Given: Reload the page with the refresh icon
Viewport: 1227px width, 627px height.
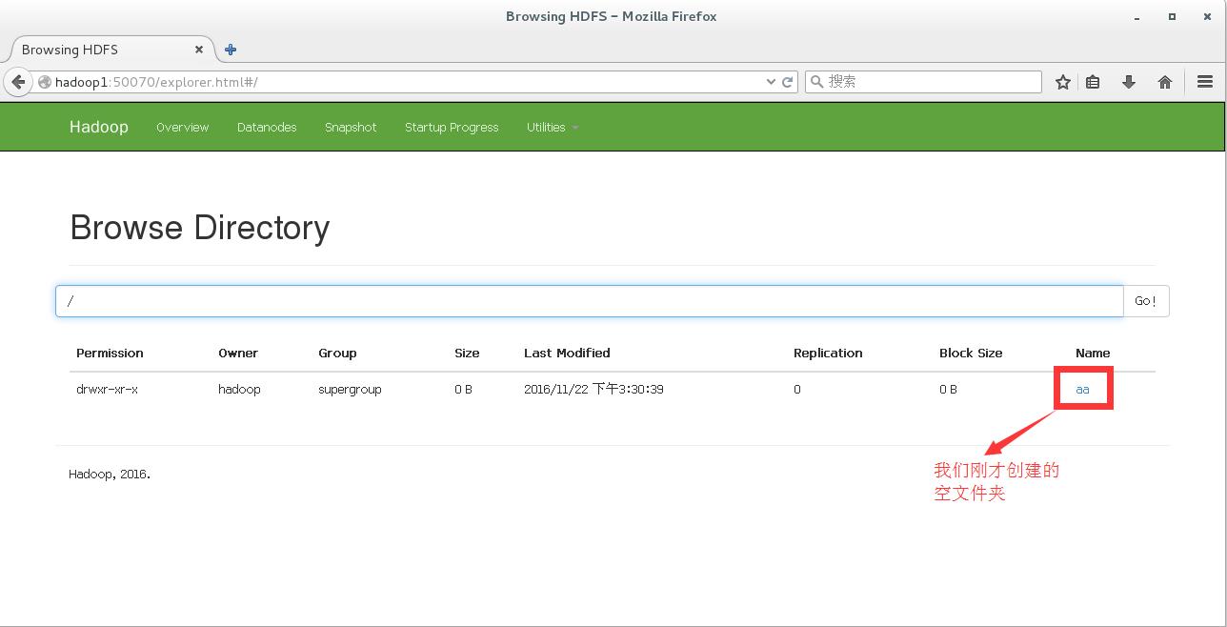Looking at the screenshot, I should point(788,82).
